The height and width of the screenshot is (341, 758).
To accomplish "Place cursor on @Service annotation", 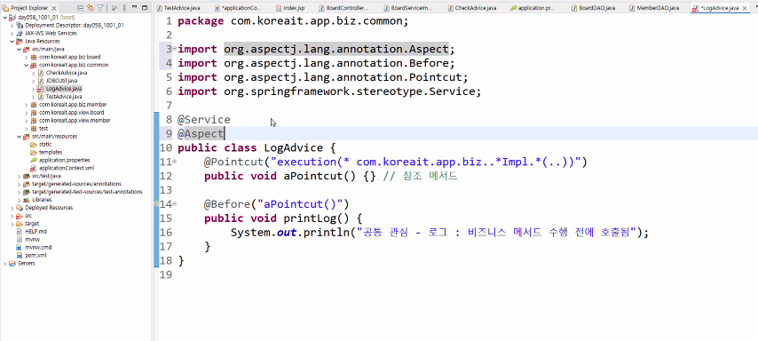I will click(x=204, y=120).
